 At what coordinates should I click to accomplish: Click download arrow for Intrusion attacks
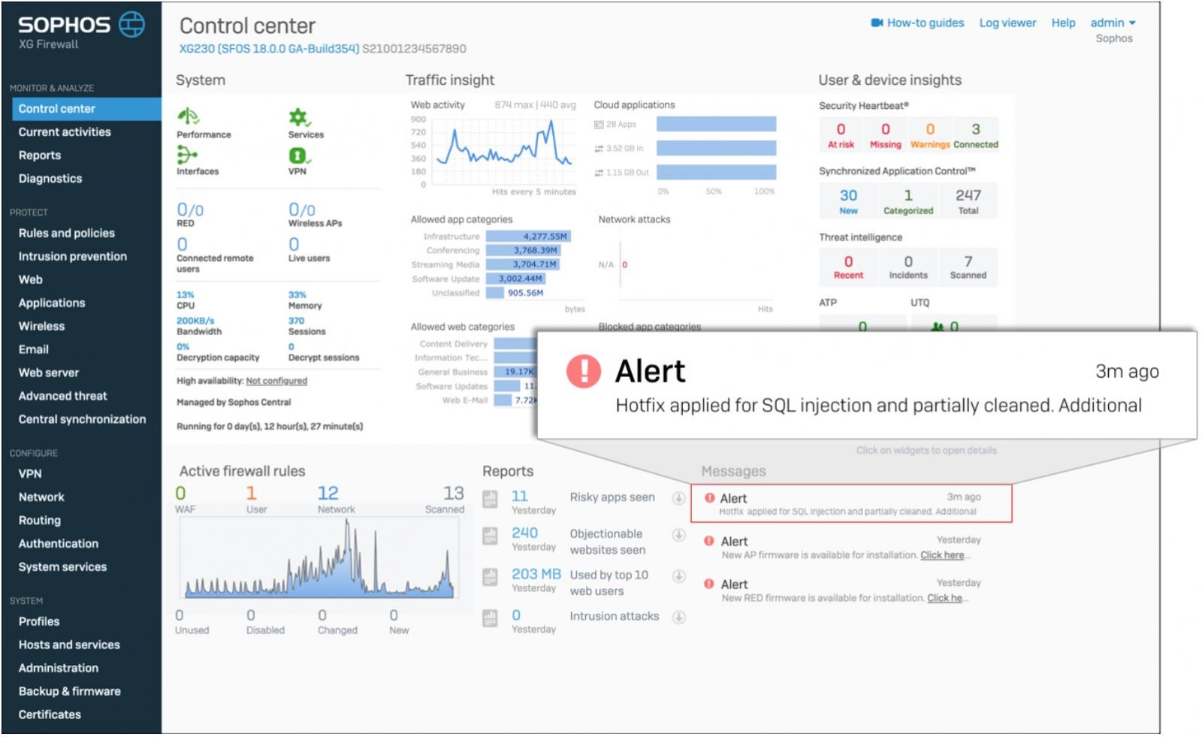click(x=678, y=617)
